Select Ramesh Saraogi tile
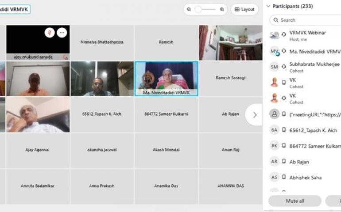This screenshot has height=212, width=341. coord(231,79)
